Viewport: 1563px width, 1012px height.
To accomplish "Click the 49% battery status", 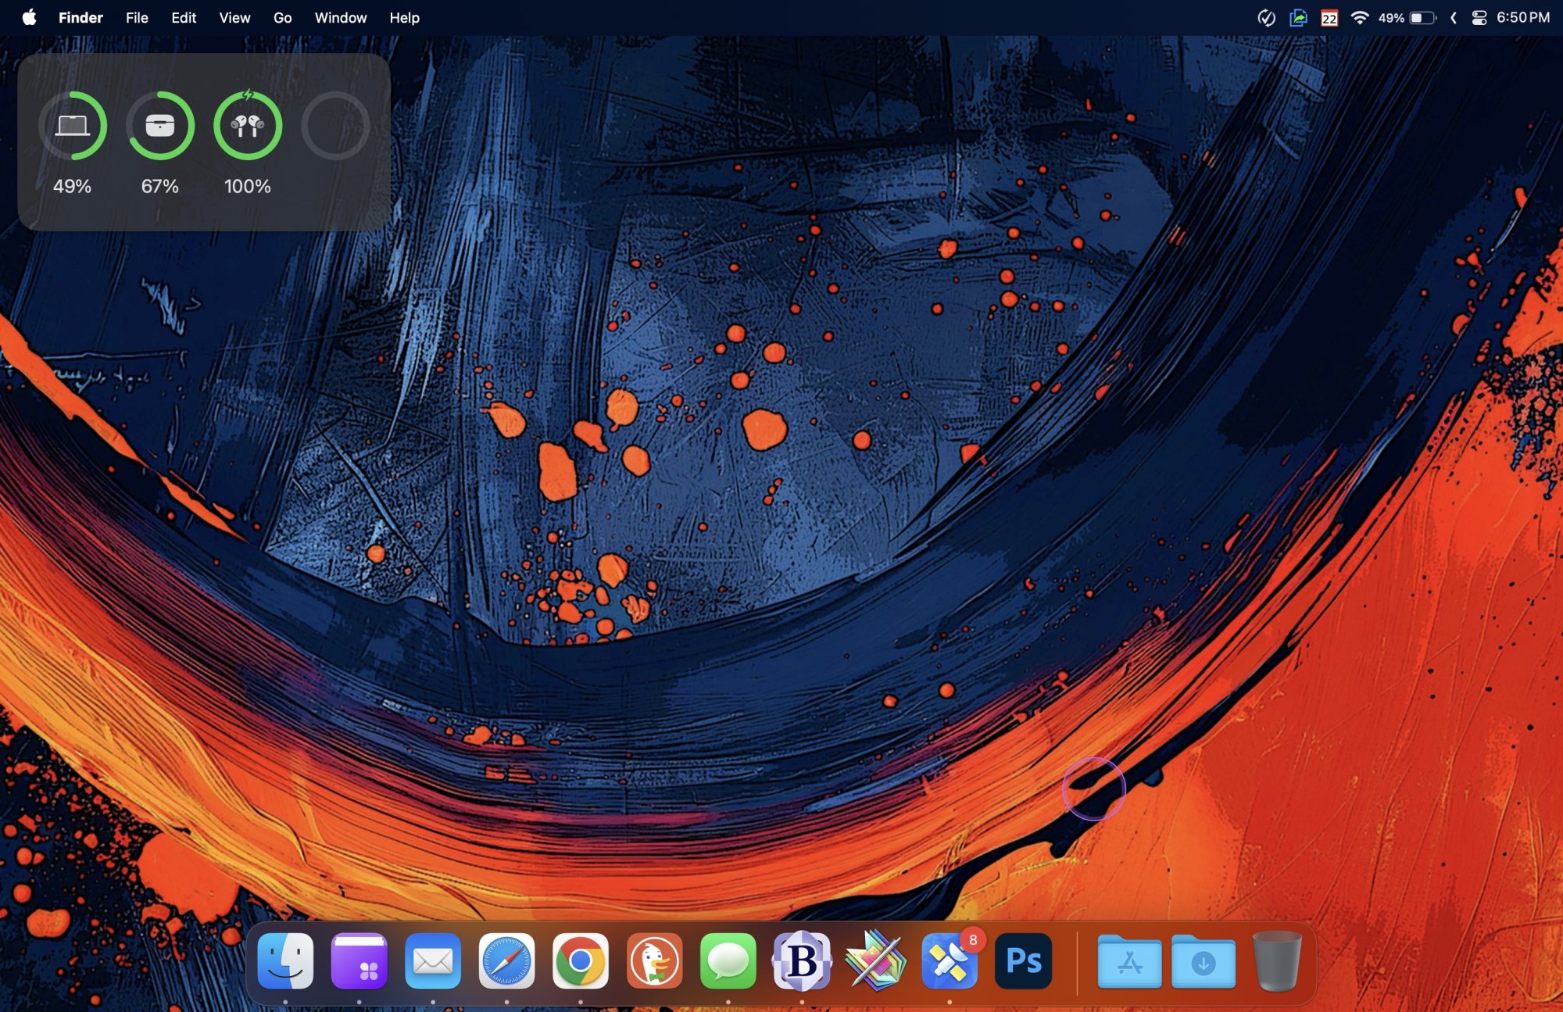I will 1407,17.
